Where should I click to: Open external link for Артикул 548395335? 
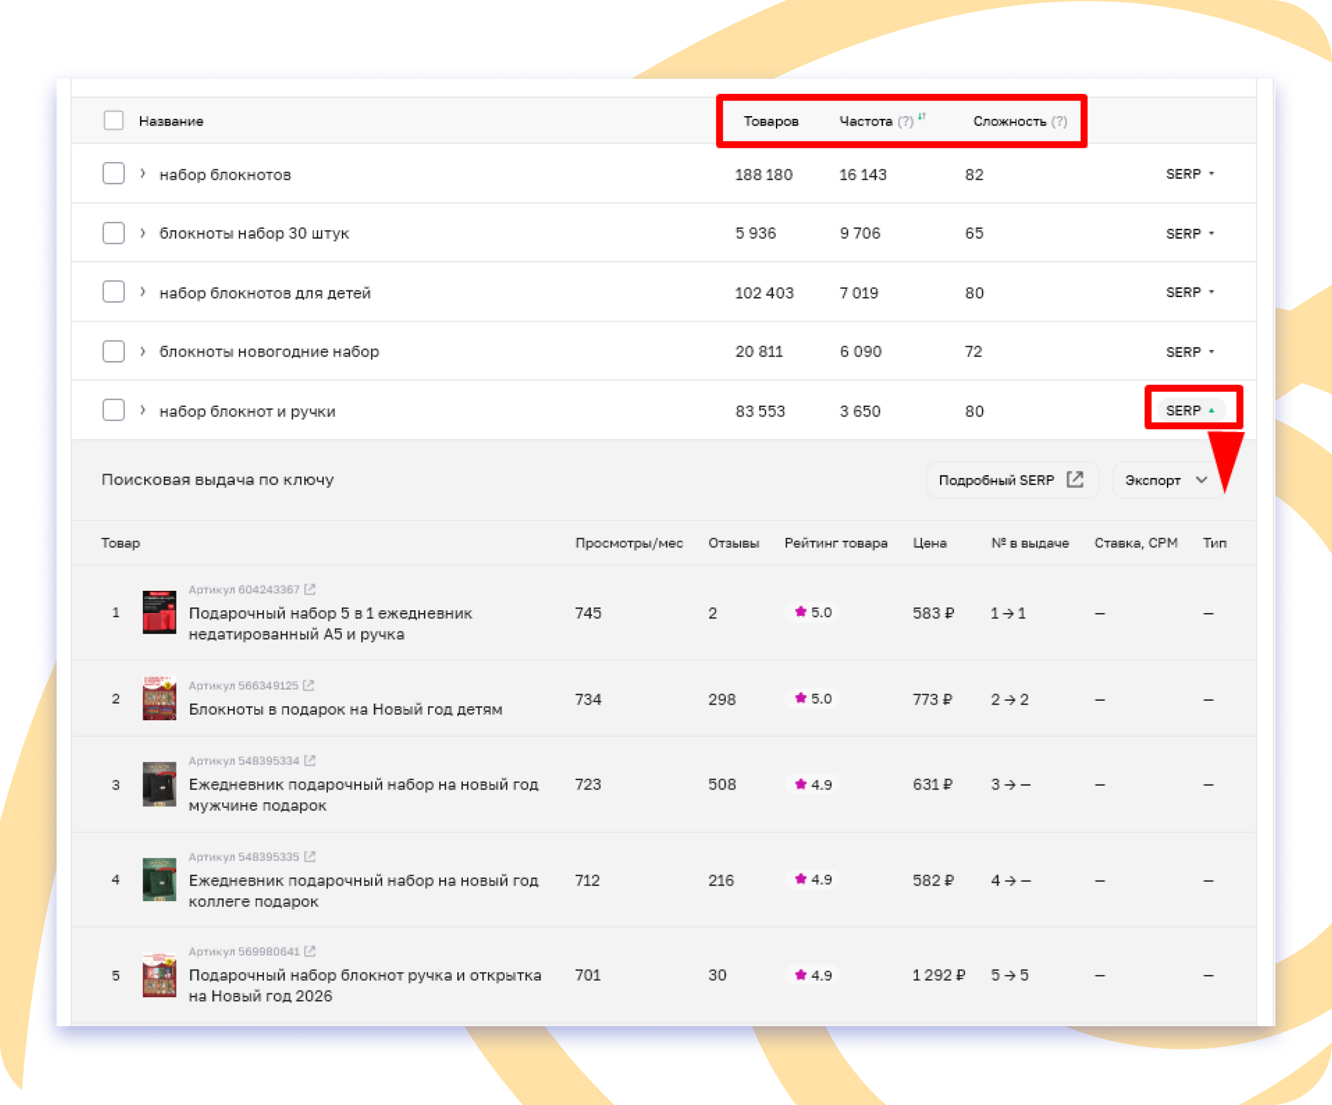pos(310,856)
